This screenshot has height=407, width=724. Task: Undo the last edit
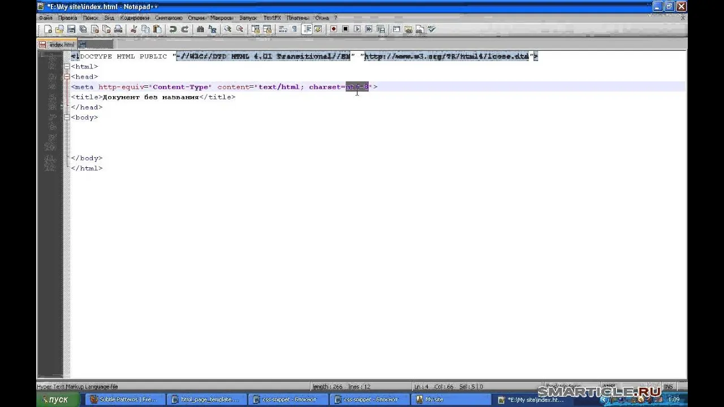point(173,29)
